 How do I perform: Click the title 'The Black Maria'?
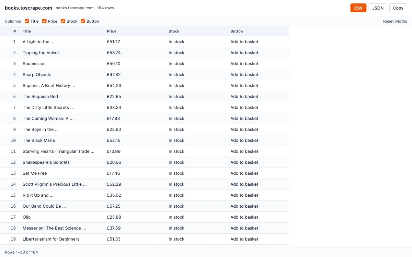click(x=39, y=140)
